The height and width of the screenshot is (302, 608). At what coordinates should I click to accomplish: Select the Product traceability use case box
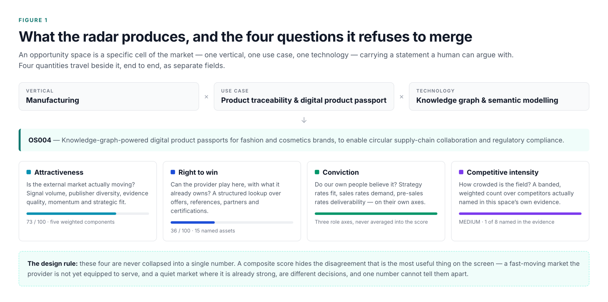(x=304, y=97)
